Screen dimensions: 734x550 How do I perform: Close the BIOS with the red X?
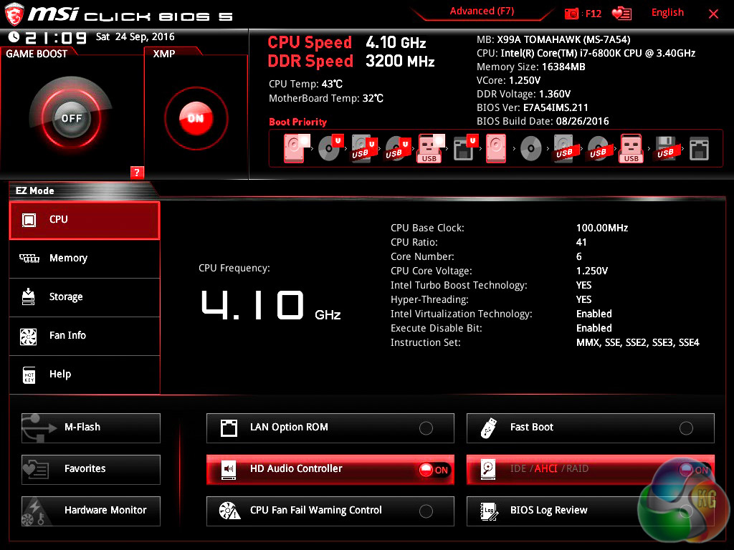pyautogui.click(x=713, y=14)
